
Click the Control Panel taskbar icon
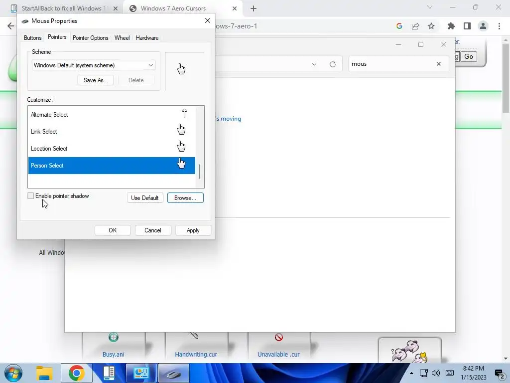coord(141,373)
